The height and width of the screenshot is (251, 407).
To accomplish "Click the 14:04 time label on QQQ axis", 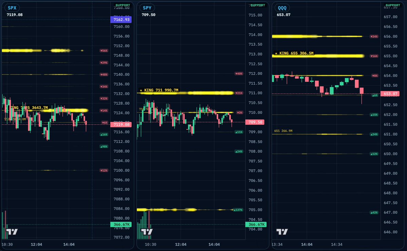I will (307, 245).
